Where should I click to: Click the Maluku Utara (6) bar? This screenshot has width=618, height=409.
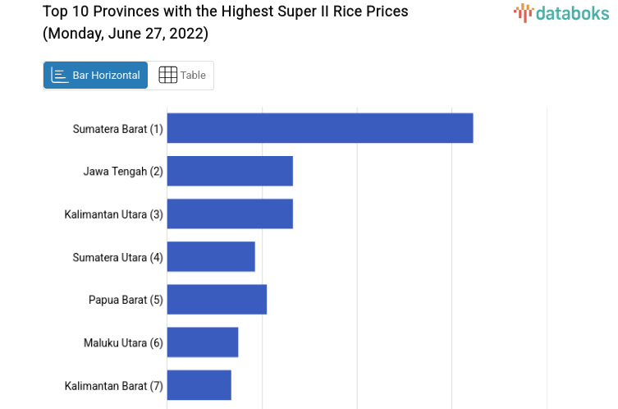[x=203, y=342]
